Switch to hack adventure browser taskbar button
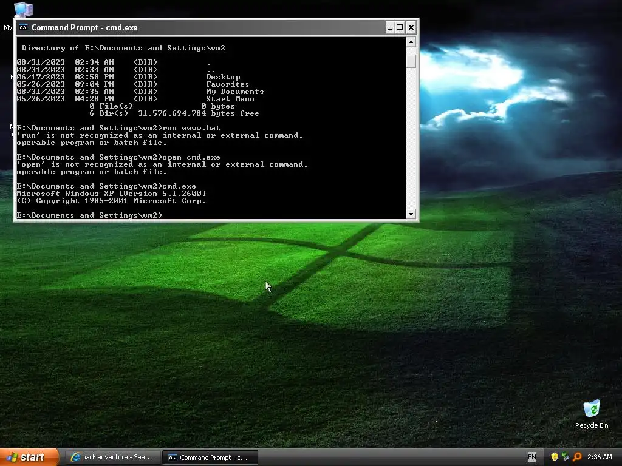Image resolution: width=622 pixels, height=466 pixels. click(x=112, y=457)
